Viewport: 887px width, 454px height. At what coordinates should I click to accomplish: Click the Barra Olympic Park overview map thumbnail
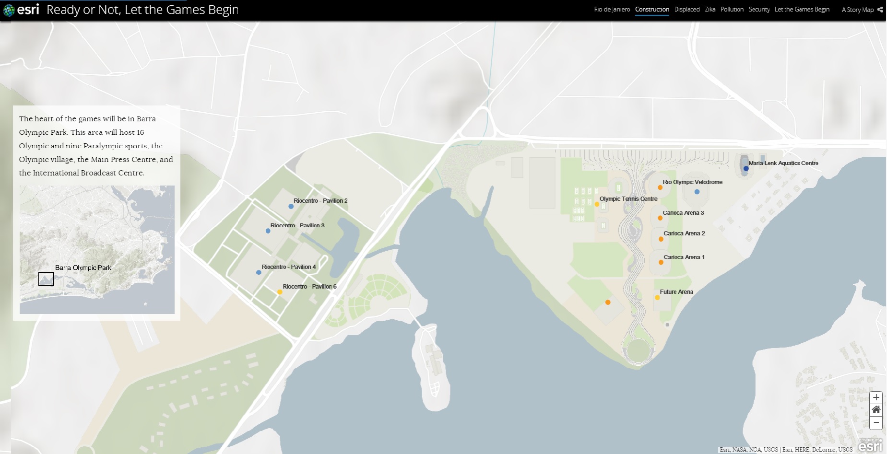pos(97,250)
